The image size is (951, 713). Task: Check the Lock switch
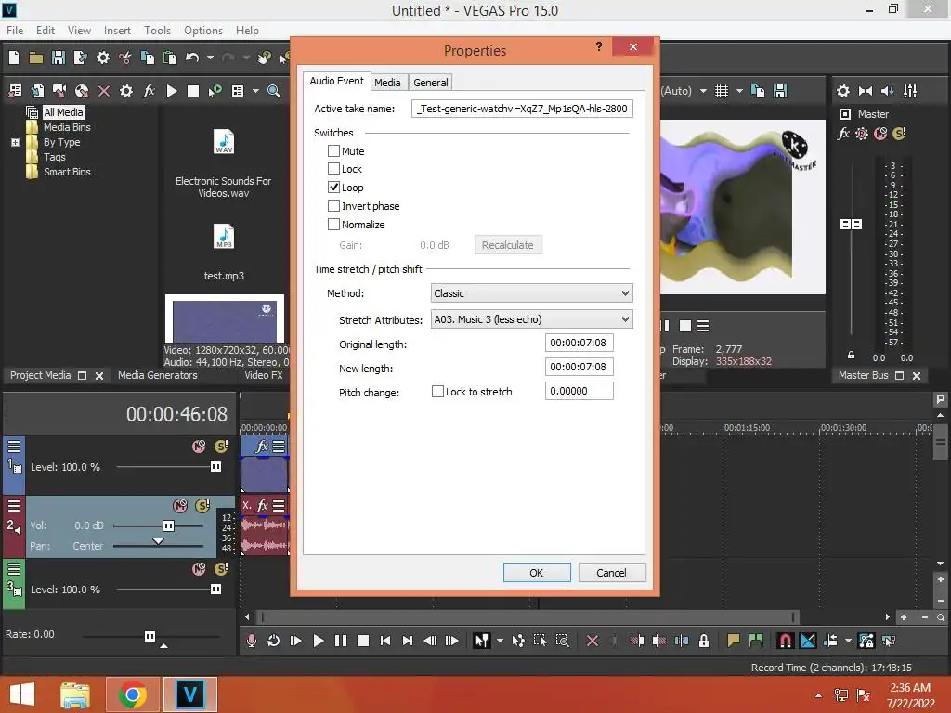[333, 169]
